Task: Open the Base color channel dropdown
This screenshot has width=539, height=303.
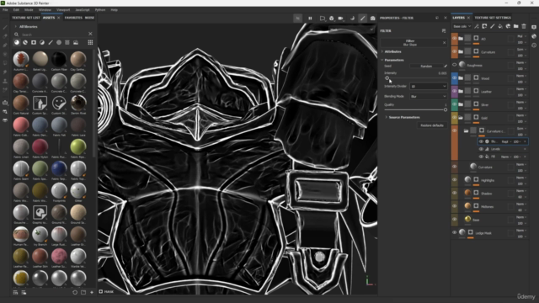Action: (462, 26)
